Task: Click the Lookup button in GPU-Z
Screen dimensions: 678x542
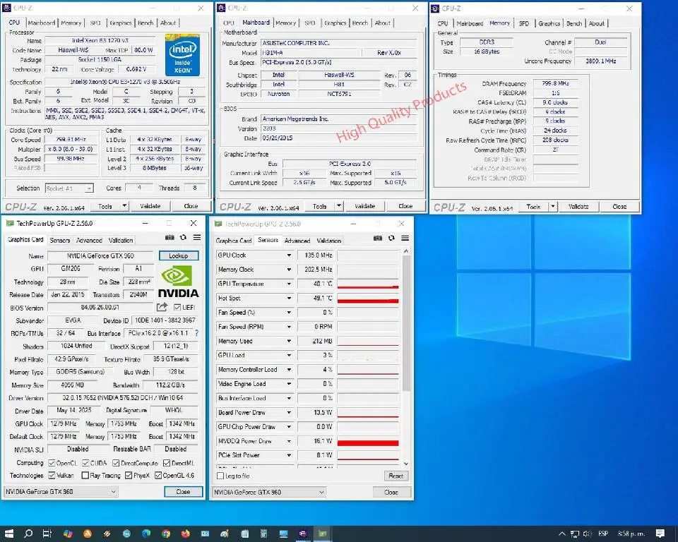Action: (x=179, y=256)
